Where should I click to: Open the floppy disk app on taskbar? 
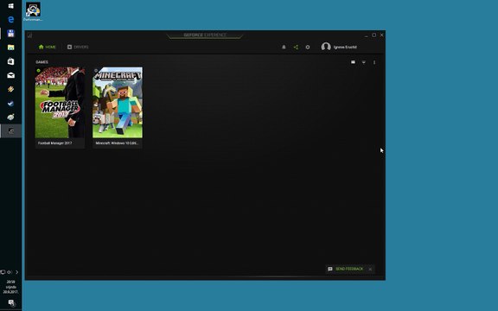10,34
